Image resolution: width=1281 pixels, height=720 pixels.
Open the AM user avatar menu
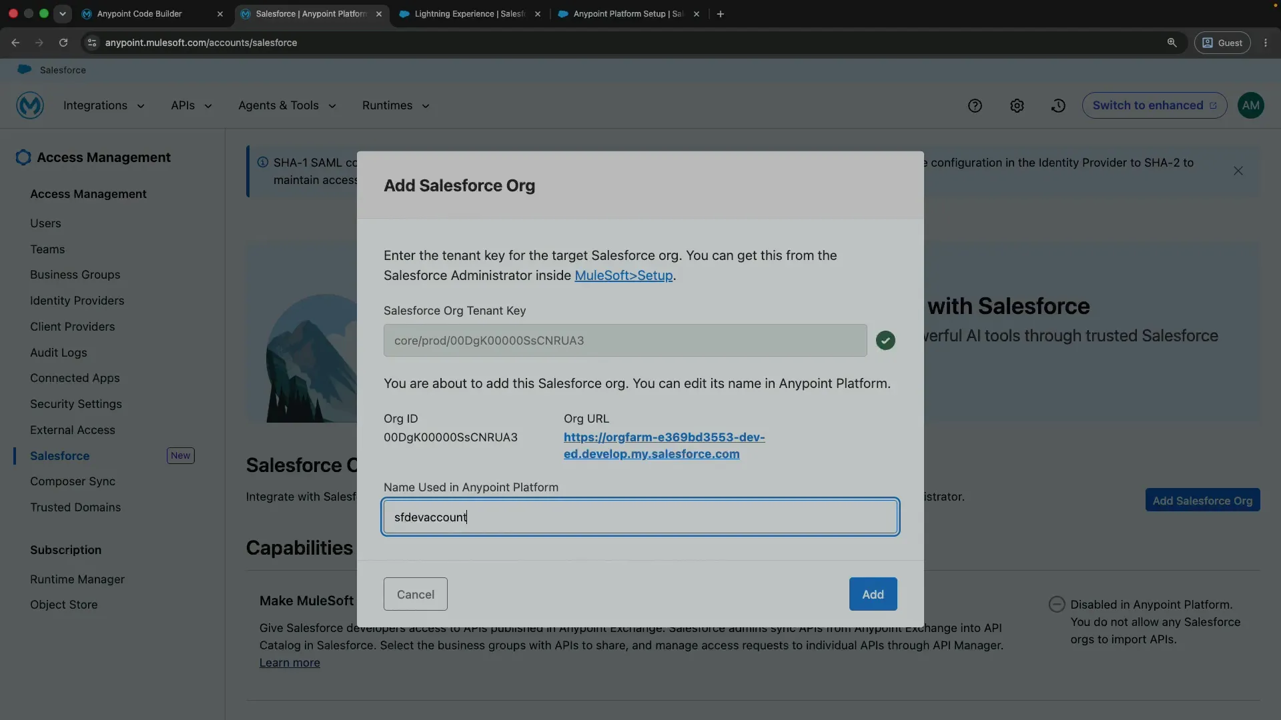(x=1251, y=105)
